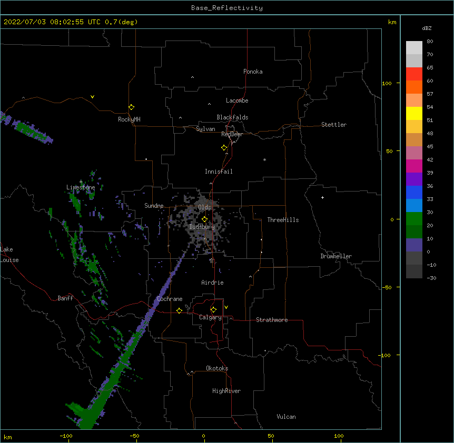Select the dark green 20-10 dBZ legend color

(414, 231)
